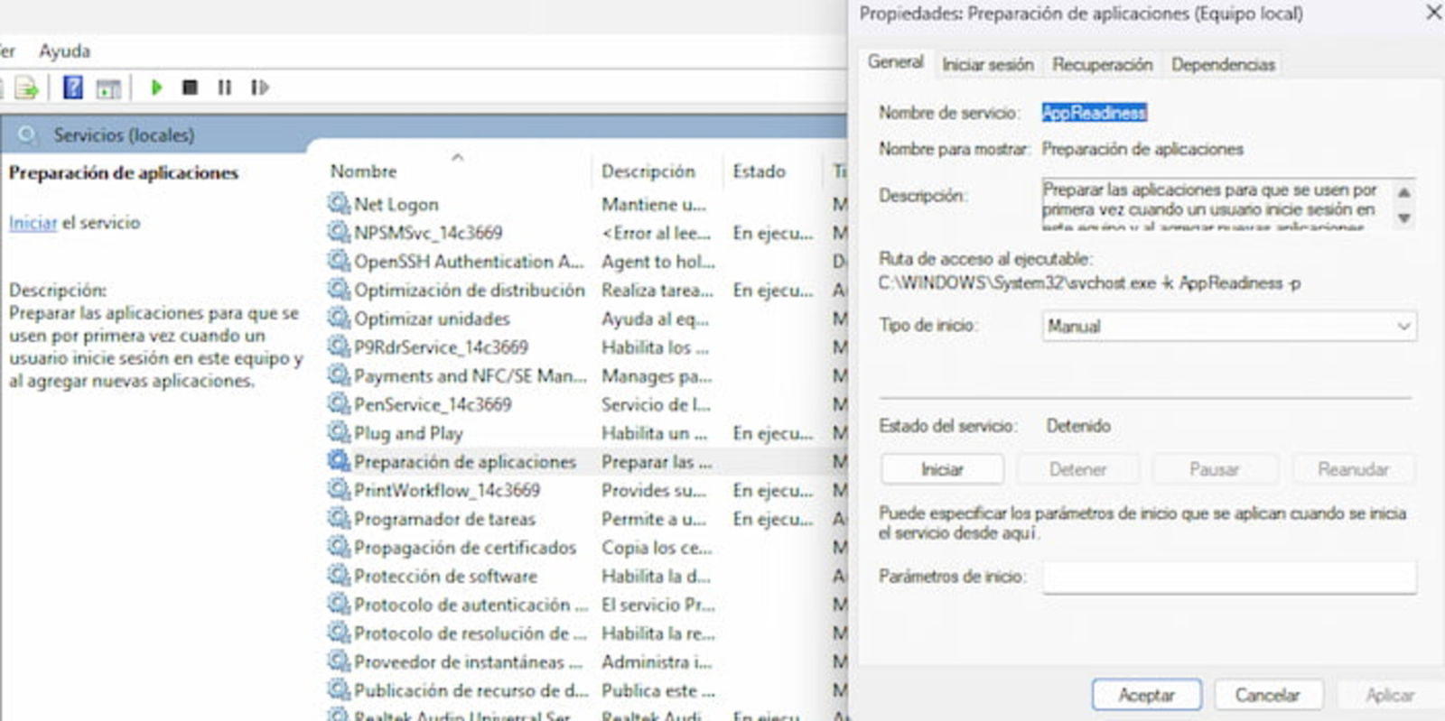Screen dimensions: 1445x721
Task: Click 'El servicio Pr...' description cell
Action: [658, 604]
